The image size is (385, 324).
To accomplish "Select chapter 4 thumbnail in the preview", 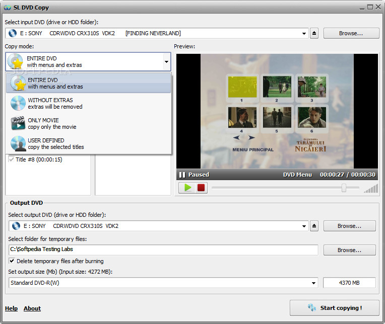I will click(242, 117).
